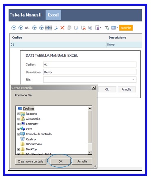Go to previous record with left arrow
The image size is (151, 179).
point(21,28)
